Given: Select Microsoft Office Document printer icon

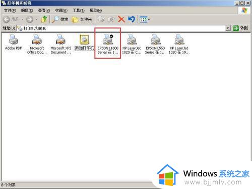Looking at the screenshot, I should click(x=37, y=44).
